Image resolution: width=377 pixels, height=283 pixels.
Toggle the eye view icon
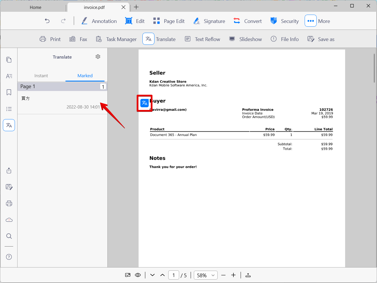pyautogui.click(x=138, y=275)
